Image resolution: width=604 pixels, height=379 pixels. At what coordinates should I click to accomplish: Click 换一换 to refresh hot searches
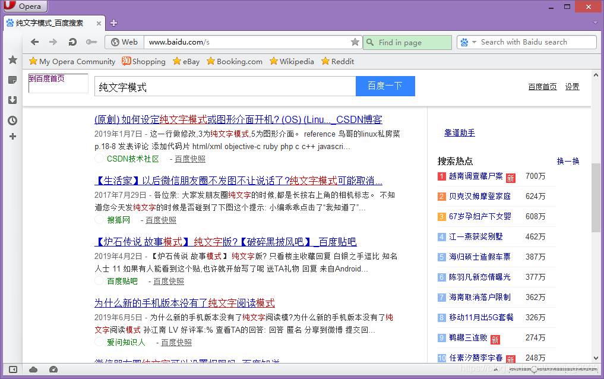568,161
